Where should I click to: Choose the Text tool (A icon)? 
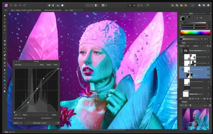tap(5, 84)
